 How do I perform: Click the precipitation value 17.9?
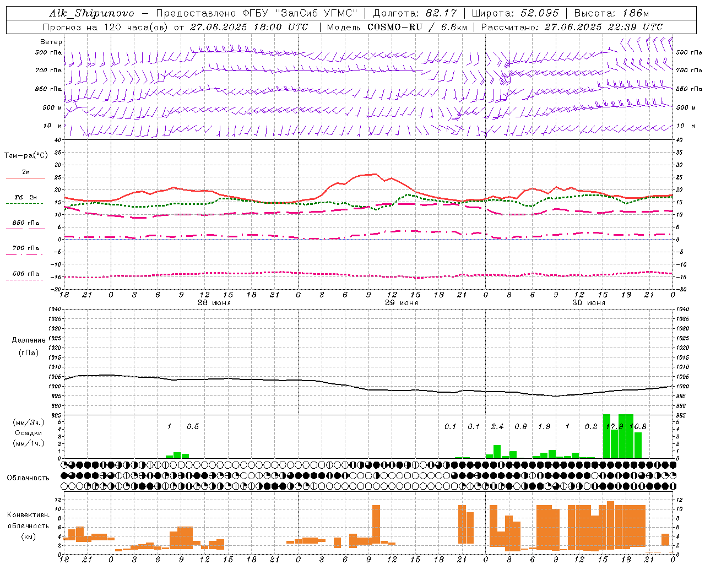coord(614,427)
